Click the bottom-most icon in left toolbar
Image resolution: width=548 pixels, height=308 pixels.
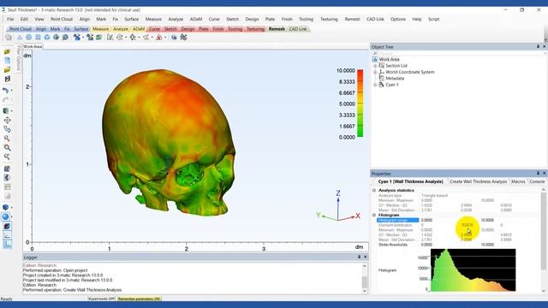7,245
